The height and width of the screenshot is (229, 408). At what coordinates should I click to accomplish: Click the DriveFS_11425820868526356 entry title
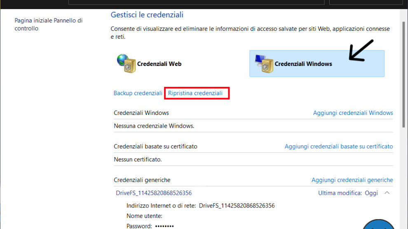(x=154, y=193)
